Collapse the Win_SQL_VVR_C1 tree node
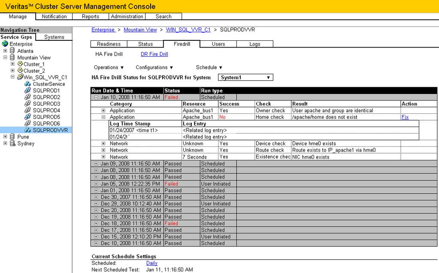 (12, 76)
